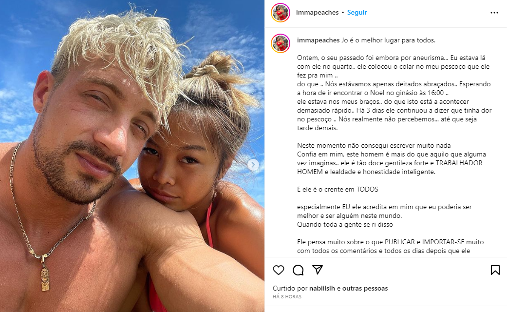Viewport: 507px width, 312px height.
Task: Open immapeaches story from header avatar
Action: pyautogui.click(x=281, y=13)
